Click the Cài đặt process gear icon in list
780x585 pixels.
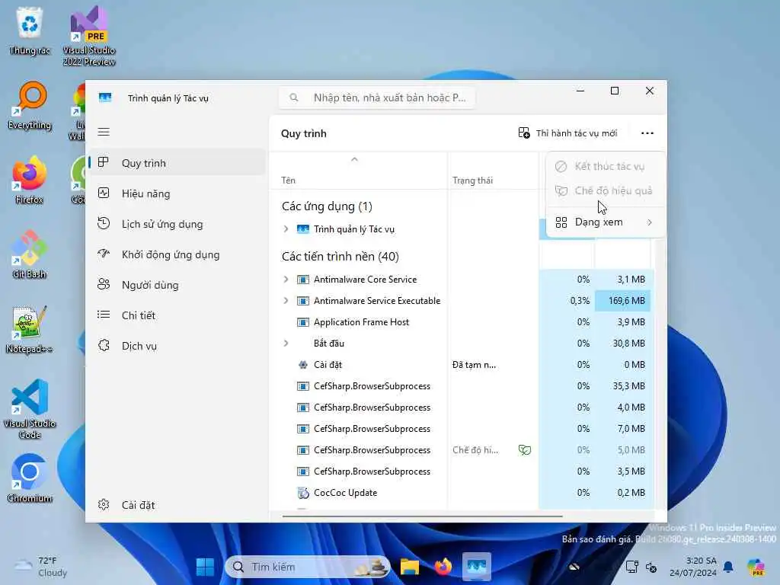click(x=303, y=365)
